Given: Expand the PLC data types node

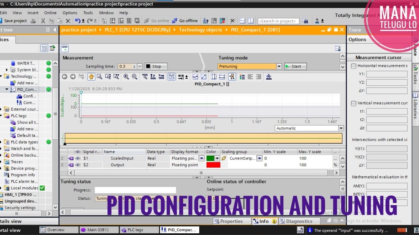Looking at the screenshot, I should (x=1, y=142).
